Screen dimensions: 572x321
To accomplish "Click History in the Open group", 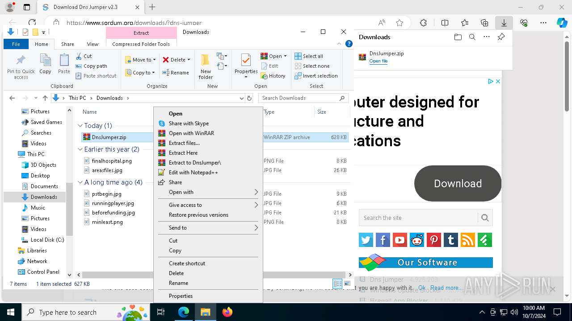I will click(x=273, y=76).
